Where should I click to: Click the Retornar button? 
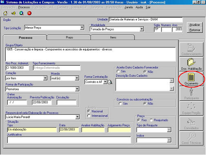[x=195, y=30]
